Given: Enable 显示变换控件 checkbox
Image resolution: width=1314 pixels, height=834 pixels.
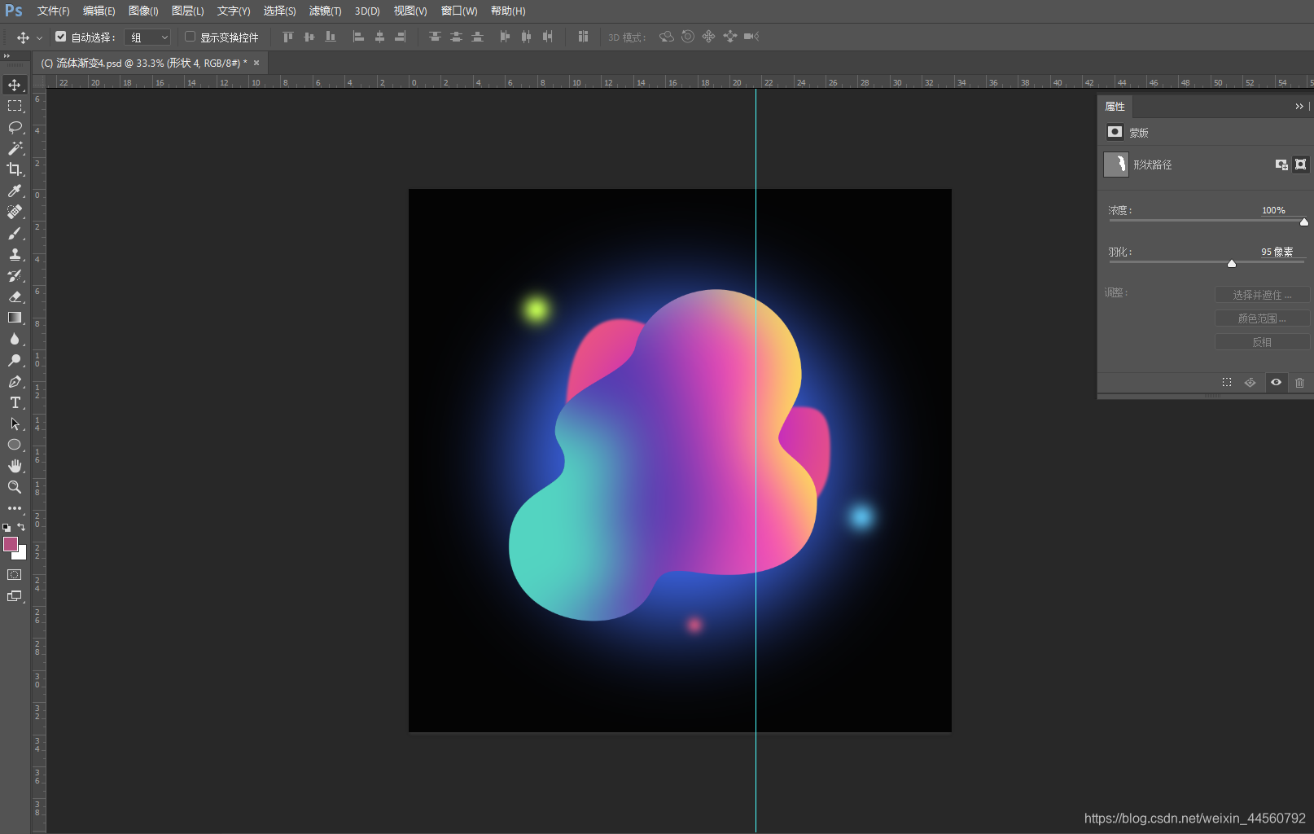Looking at the screenshot, I should (x=190, y=37).
